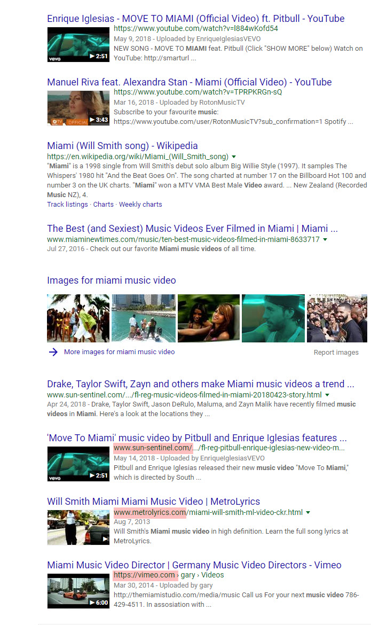Click youtube.com watch?v=TPRPKRGn-sQ URL text
Image resolution: width=371 pixels, height=625 pixels.
[198, 92]
